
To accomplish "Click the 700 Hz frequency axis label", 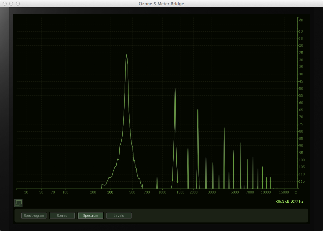I will pos(147,192).
